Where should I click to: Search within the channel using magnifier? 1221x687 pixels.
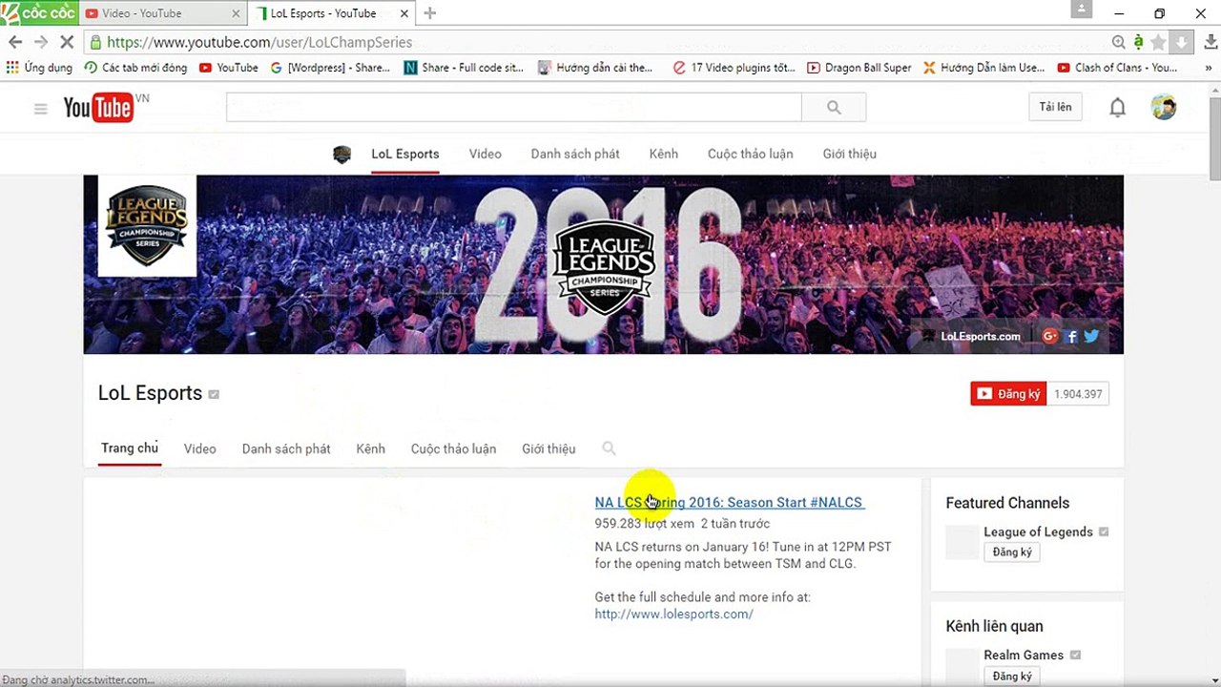click(x=609, y=448)
